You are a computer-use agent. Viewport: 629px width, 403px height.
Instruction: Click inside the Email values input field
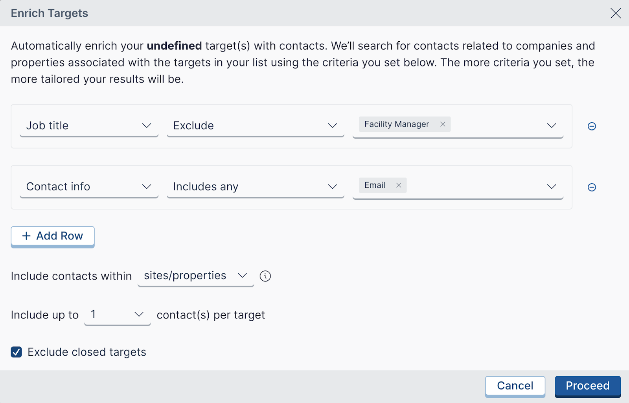point(472,186)
